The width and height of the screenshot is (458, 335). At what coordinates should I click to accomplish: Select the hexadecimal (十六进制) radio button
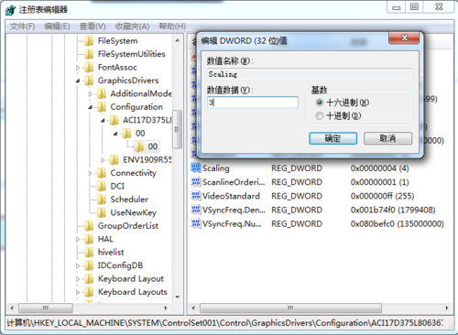pyautogui.click(x=320, y=103)
